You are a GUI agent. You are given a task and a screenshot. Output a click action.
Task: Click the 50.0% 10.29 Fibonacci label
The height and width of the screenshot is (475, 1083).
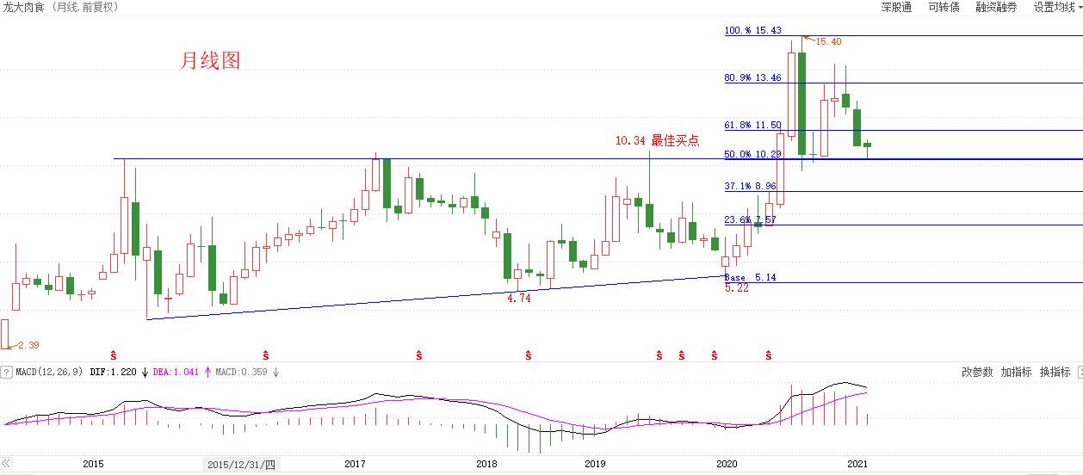(752, 154)
